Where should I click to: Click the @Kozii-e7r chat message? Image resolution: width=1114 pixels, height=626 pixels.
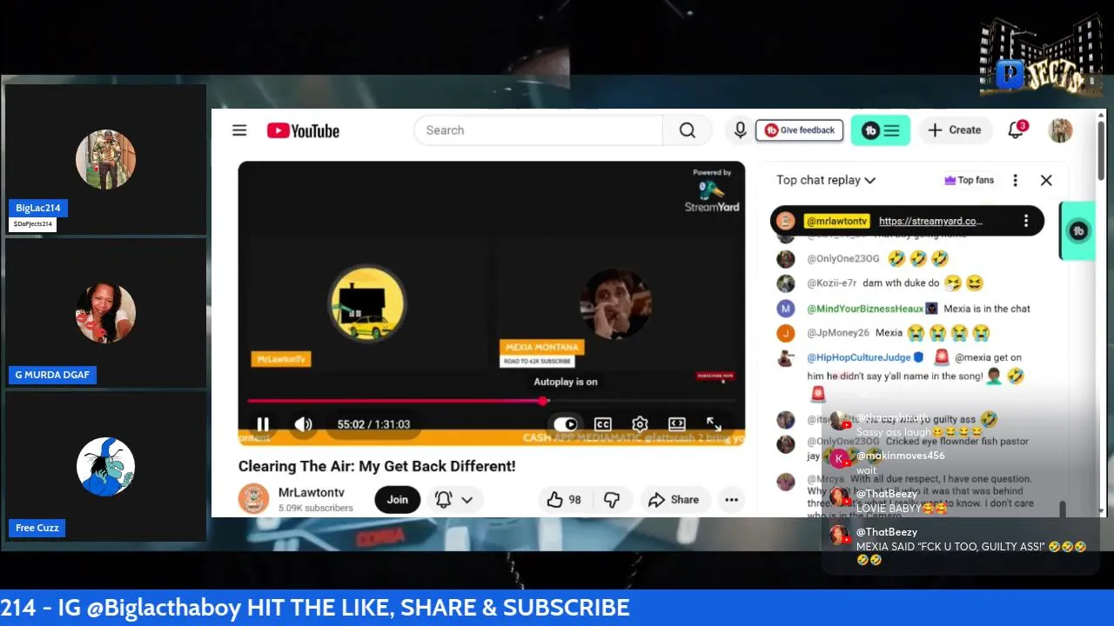[x=923, y=283]
